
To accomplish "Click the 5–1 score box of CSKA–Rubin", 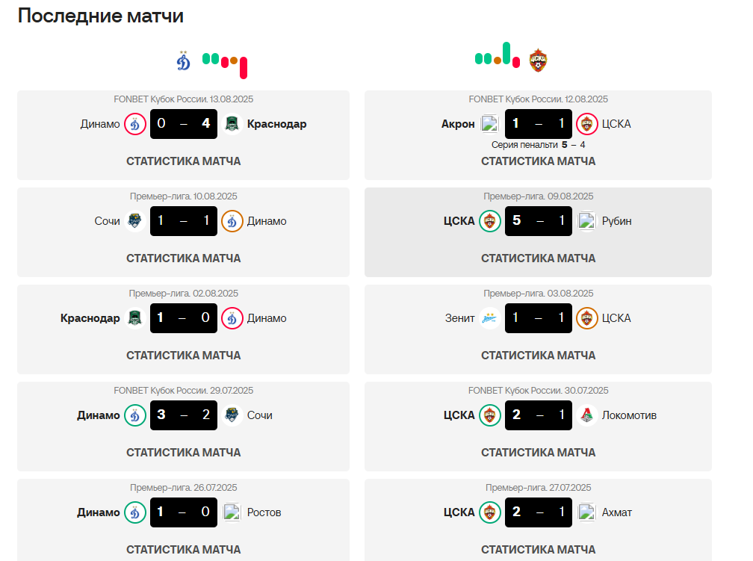I will pos(538,221).
